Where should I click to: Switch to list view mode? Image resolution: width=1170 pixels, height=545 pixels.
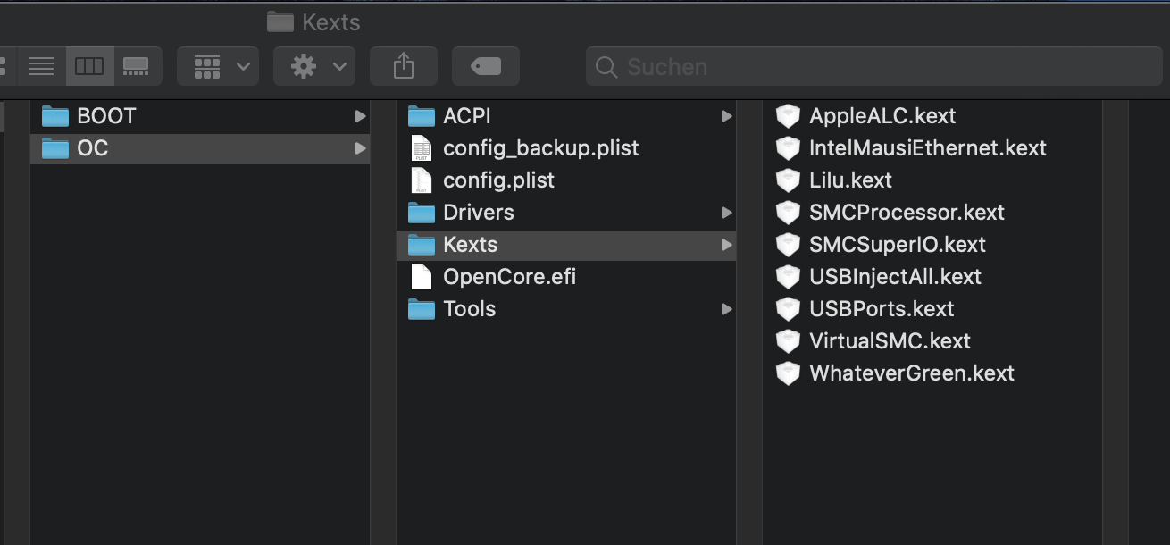pyautogui.click(x=41, y=66)
